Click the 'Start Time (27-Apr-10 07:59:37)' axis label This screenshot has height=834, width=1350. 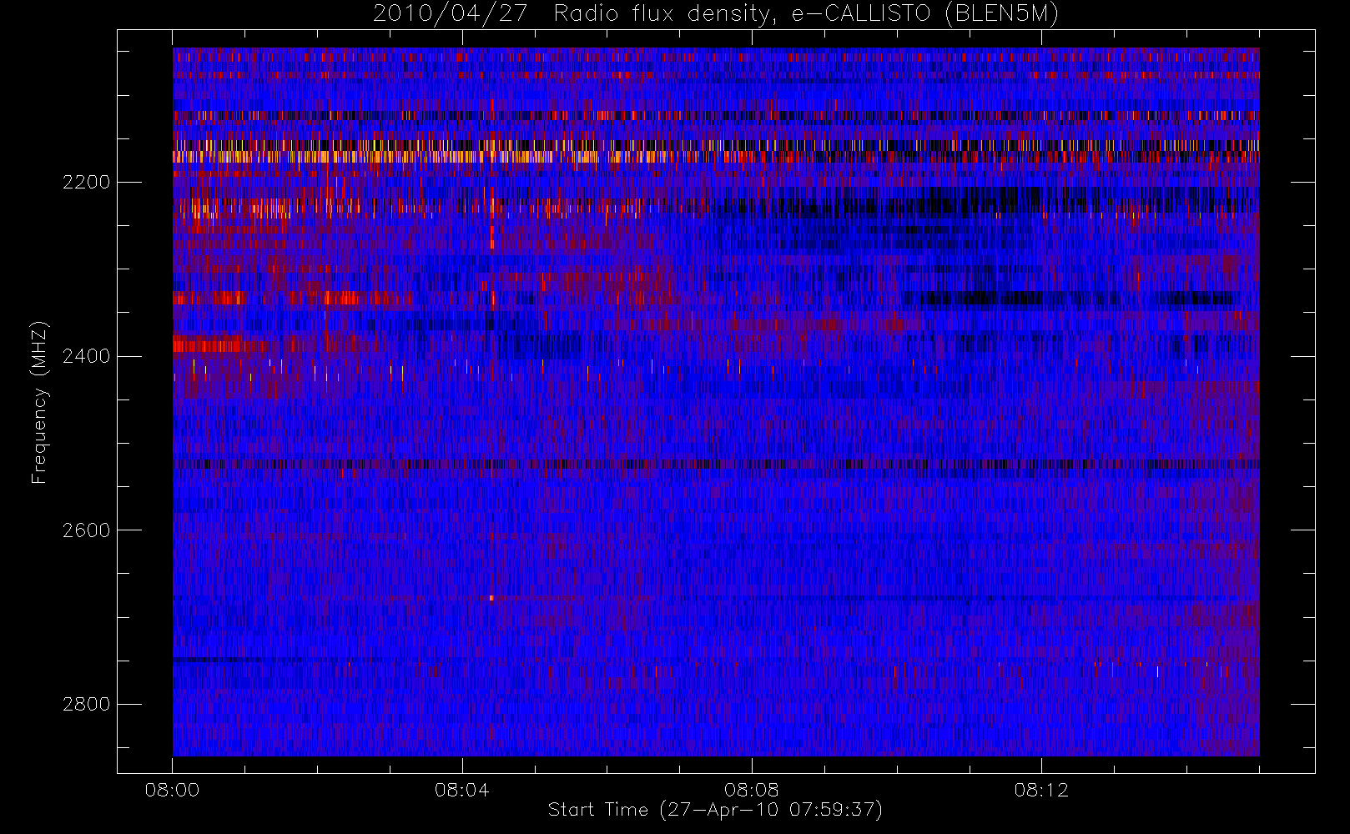pyautogui.click(x=715, y=809)
